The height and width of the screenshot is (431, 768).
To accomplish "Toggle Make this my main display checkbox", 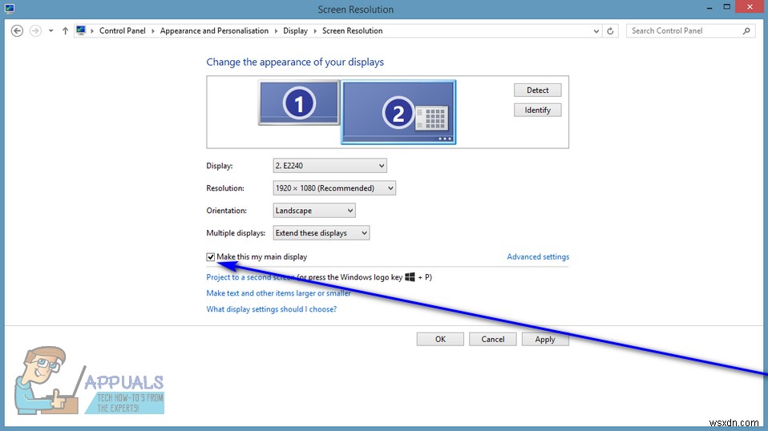I will click(x=211, y=257).
